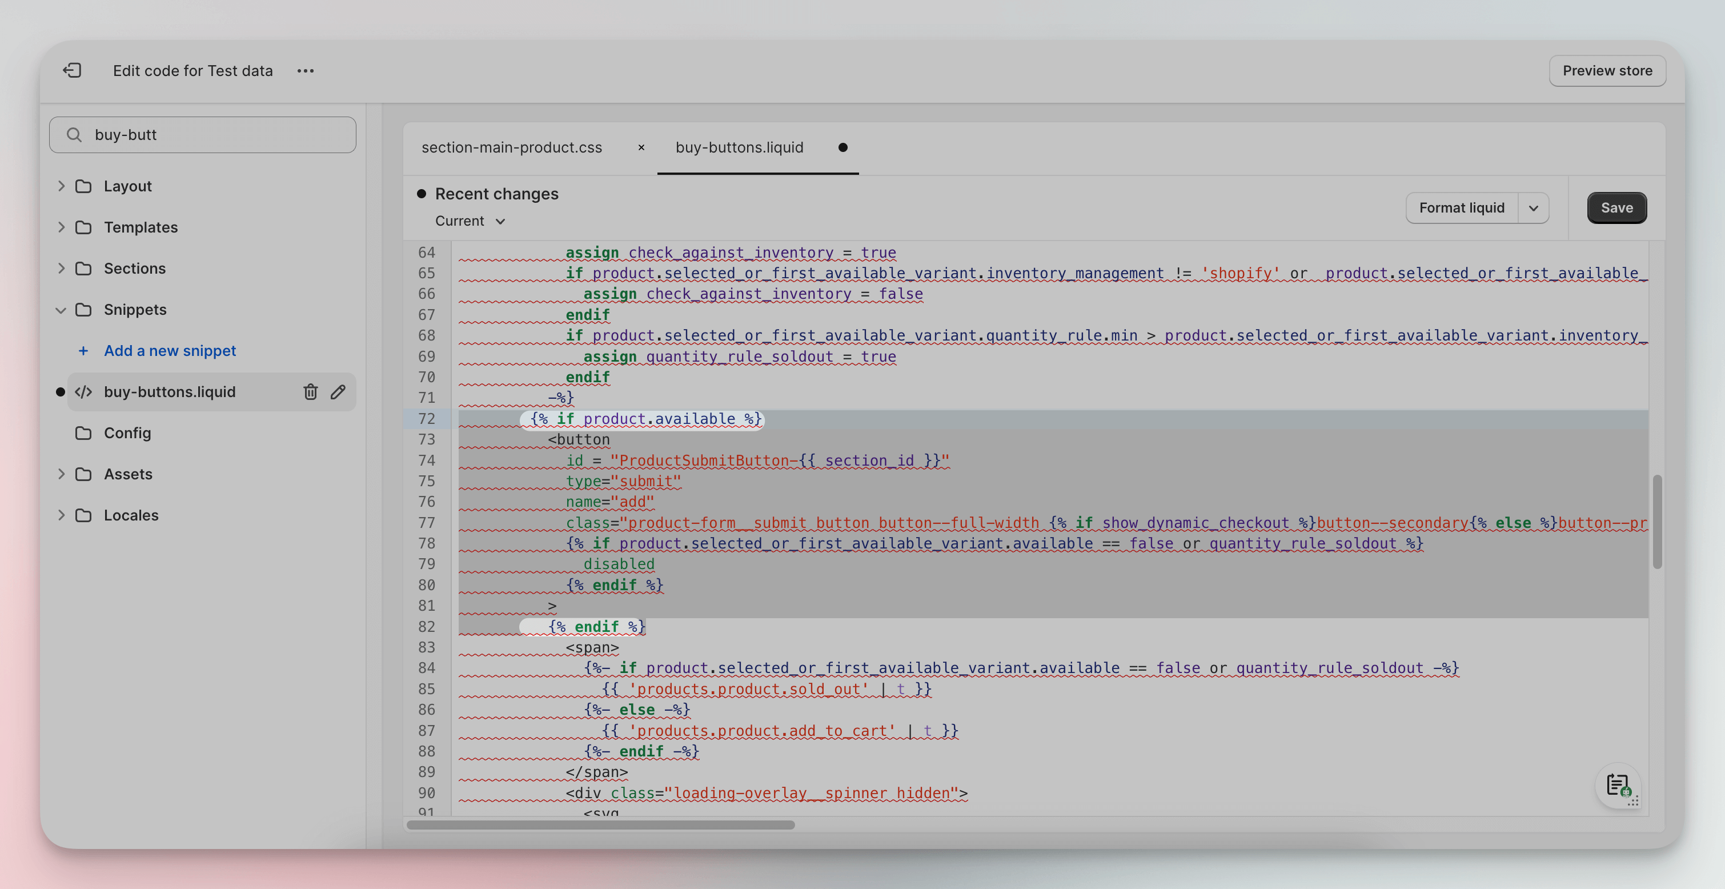Expand the Templates folder in sidebar
1725x889 pixels.
pos(59,227)
